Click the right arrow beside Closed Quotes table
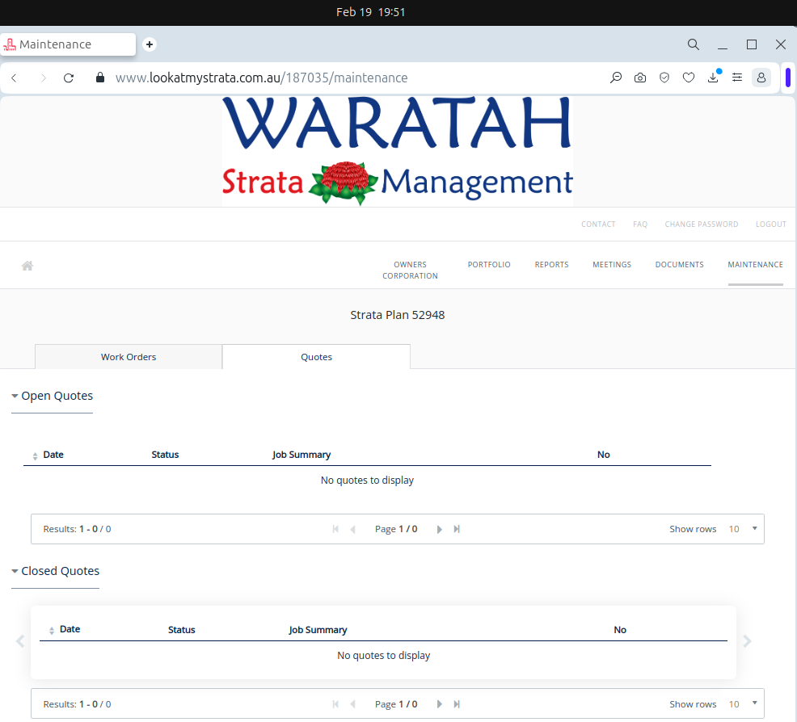The width and height of the screenshot is (797, 722). (747, 641)
